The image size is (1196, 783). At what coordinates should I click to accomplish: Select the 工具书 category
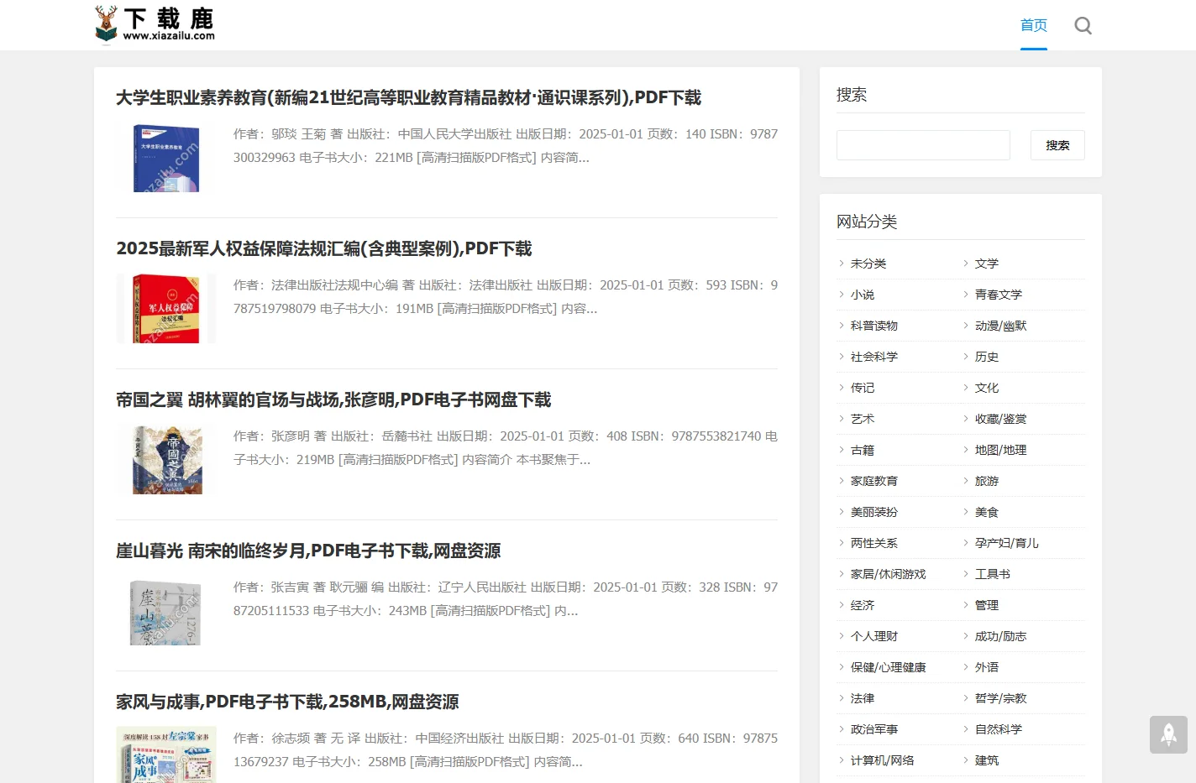(993, 574)
